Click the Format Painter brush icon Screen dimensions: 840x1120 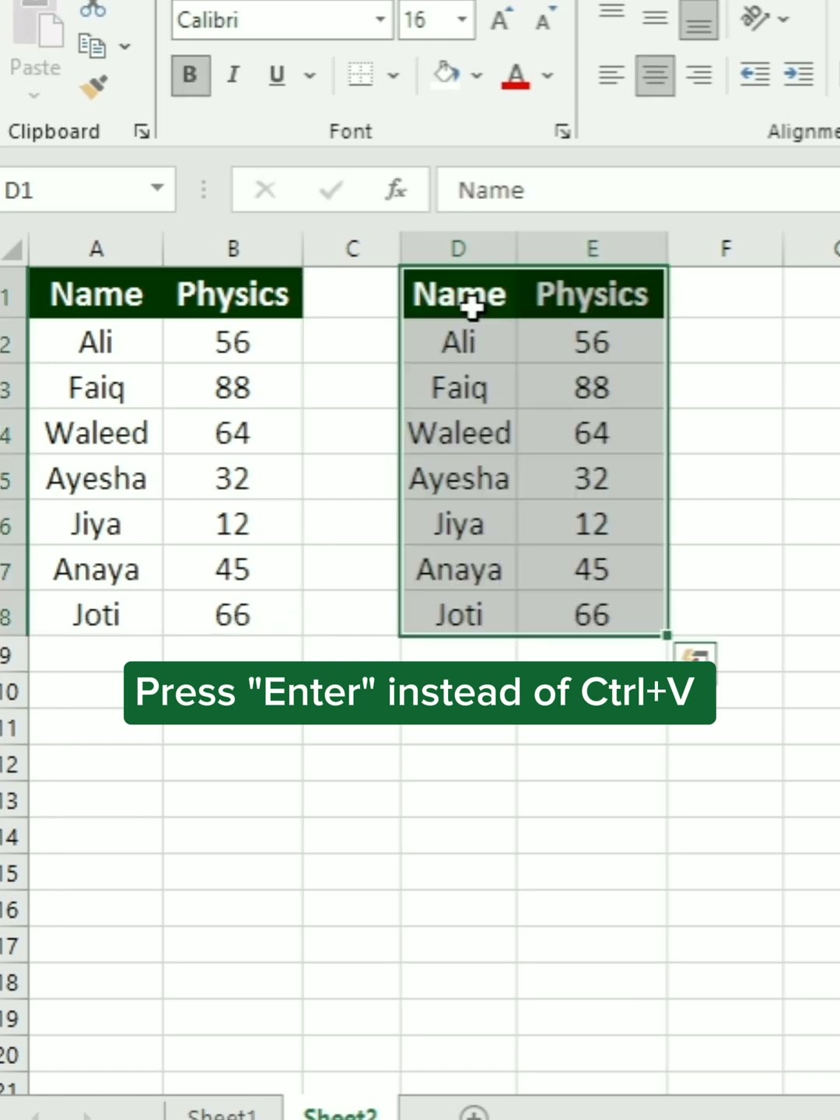[93, 87]
